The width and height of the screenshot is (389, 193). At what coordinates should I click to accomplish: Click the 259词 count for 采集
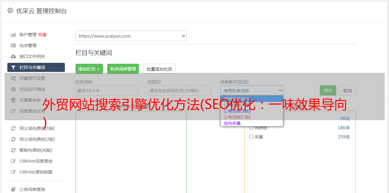[x=344, y=137]
